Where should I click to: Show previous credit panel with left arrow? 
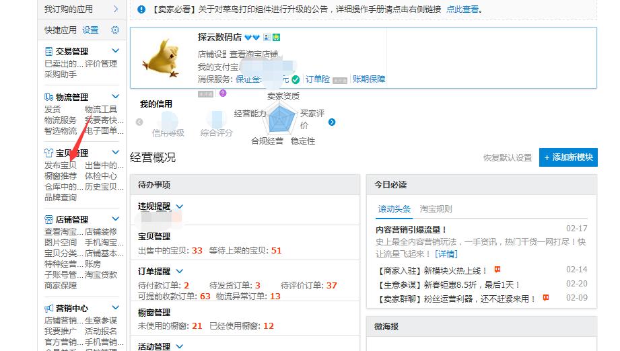pos(139,122)
